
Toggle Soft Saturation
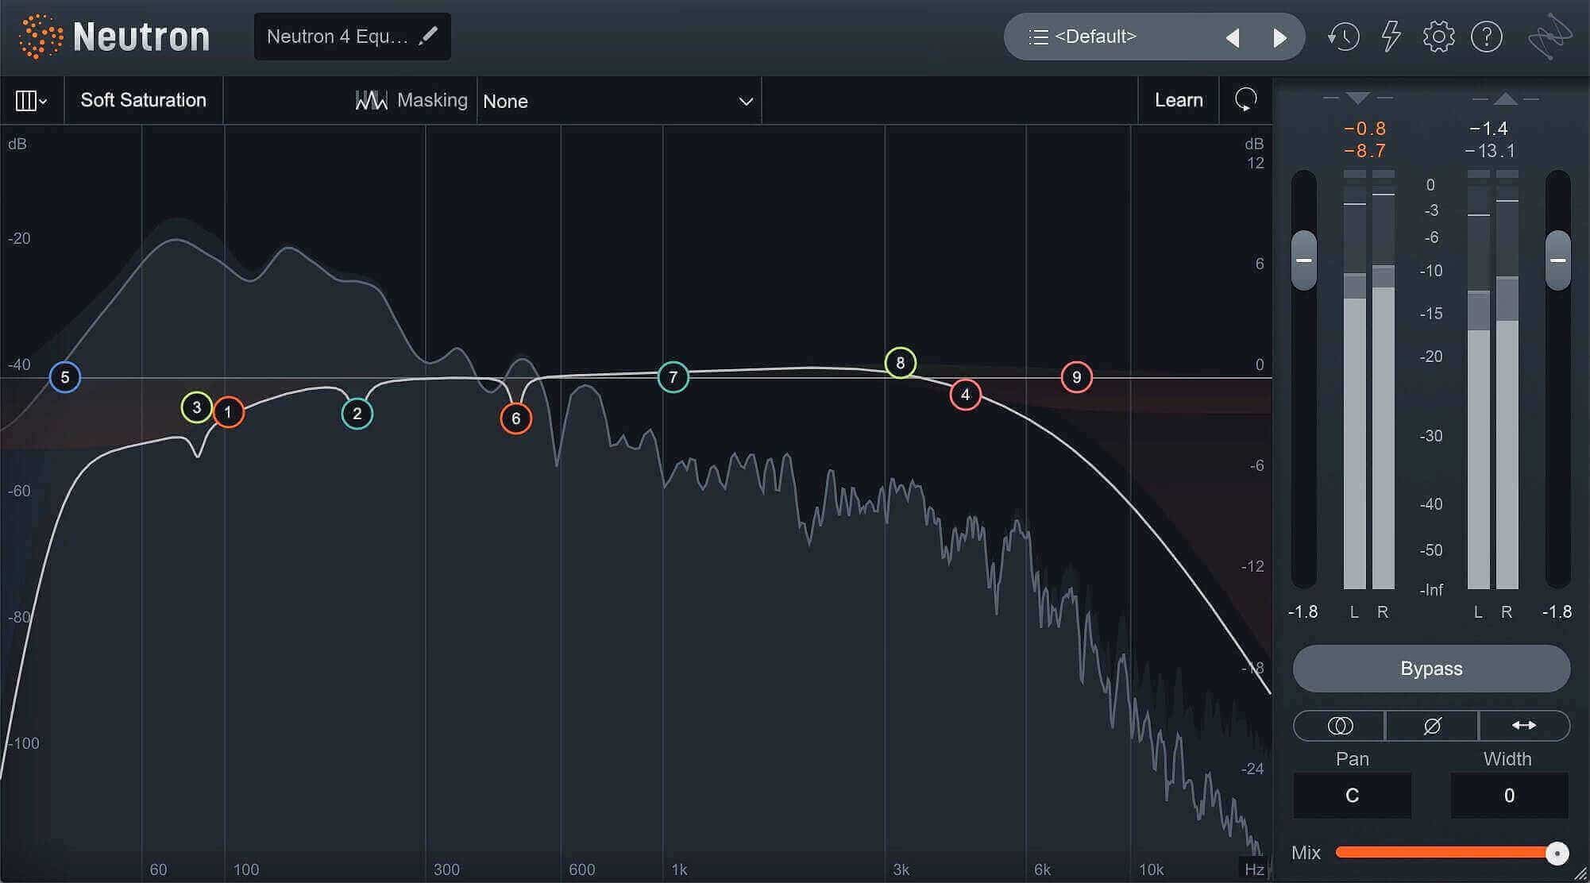click(x=144, y=100)
